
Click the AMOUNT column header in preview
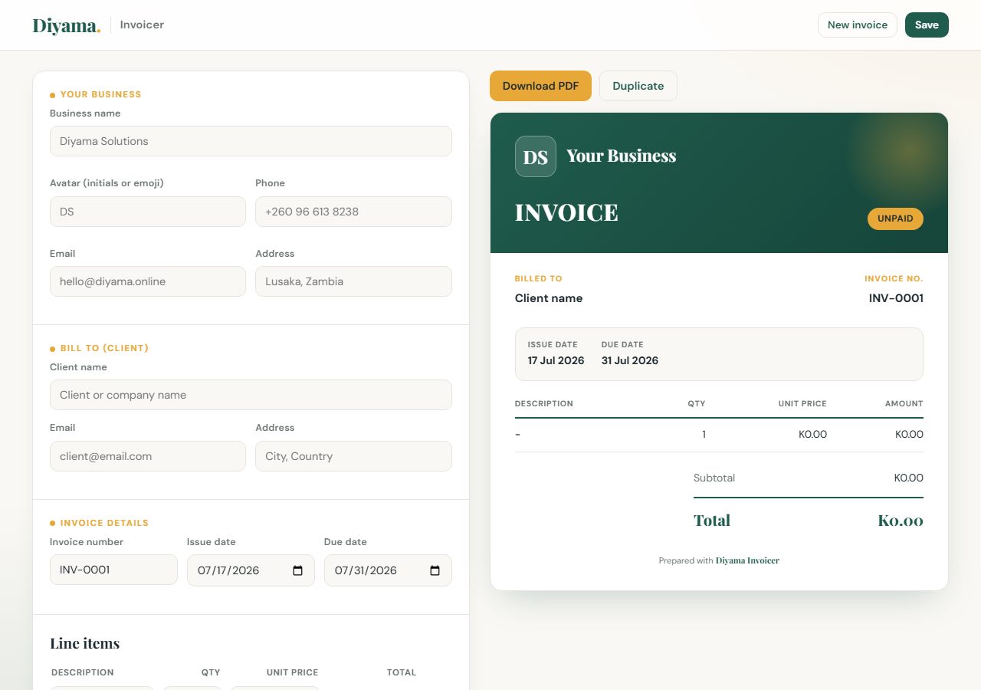point(904,403)
